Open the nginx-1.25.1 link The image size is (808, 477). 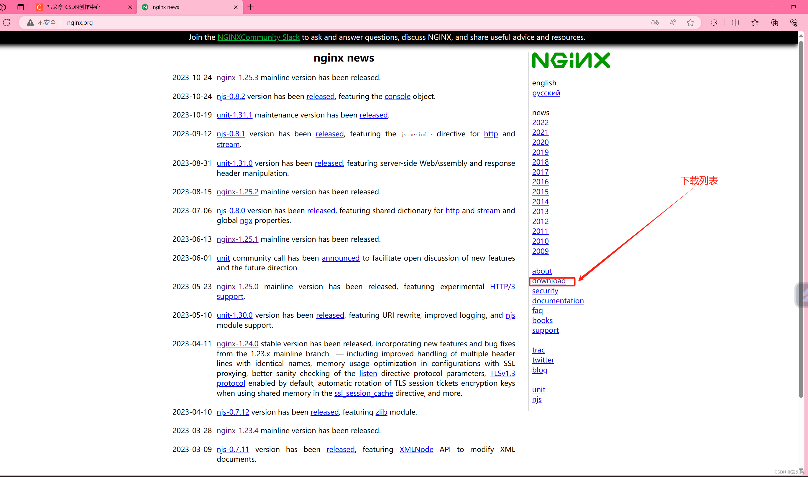237,239
